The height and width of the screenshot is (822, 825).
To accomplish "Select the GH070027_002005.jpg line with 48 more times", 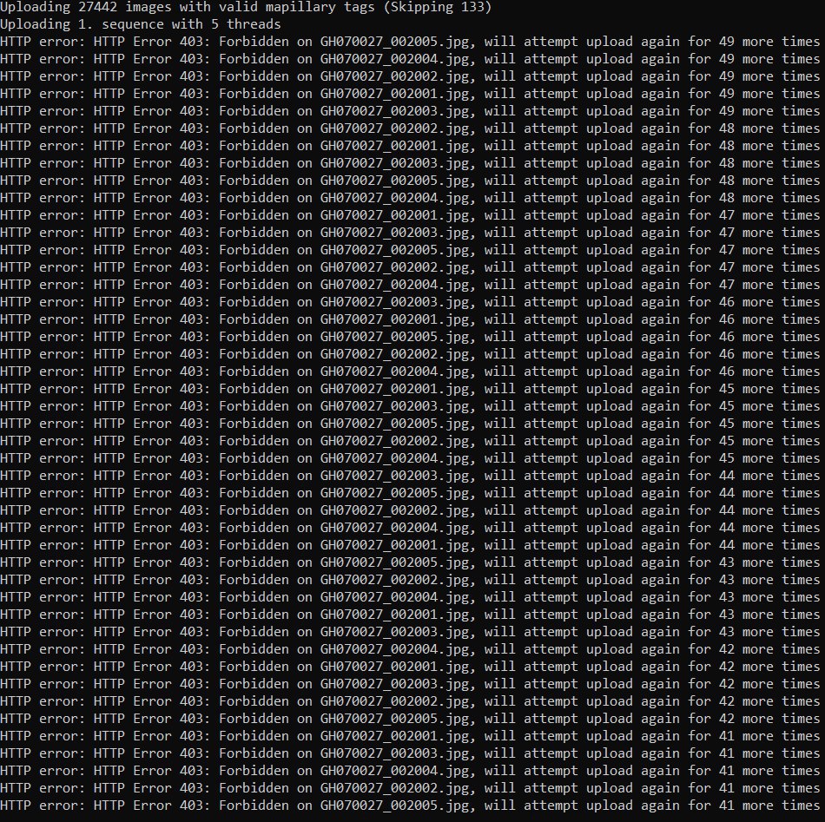I will pyautogui.click(x=410, y=181).
